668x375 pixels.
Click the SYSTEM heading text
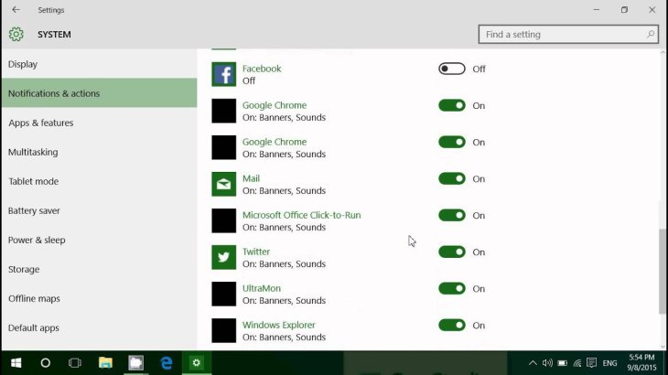coord(54,35)
